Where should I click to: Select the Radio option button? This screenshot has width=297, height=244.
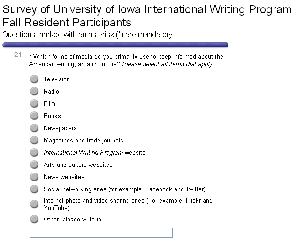[x=34, y=91]
